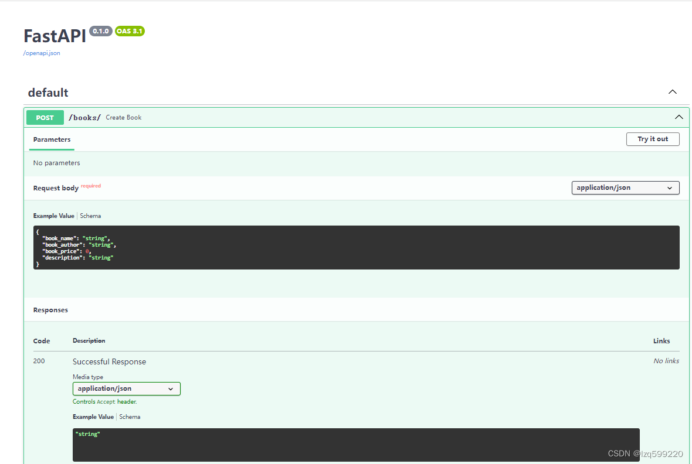Click the default section heading
The width and height of the screenshot is (692, 464).
click(x=48, y=93)
